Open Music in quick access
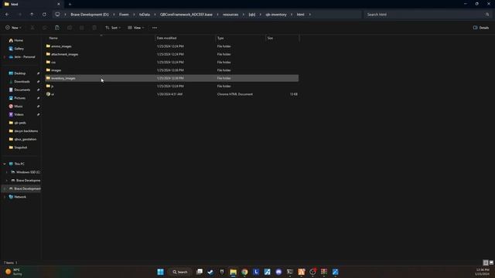Screen dimensions: 495x278 pos(19,107)
